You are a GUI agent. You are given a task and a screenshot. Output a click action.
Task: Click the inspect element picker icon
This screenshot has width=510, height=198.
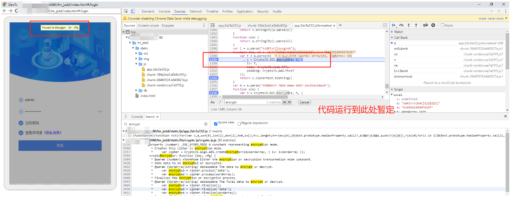coord(126,11)
